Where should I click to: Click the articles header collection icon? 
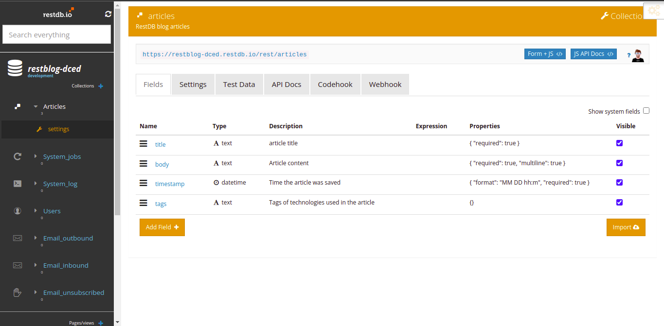coord(140,16)
